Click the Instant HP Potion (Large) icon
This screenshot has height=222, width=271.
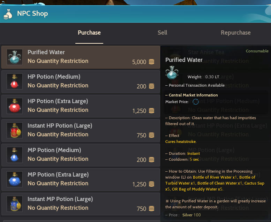pos(15,130)
